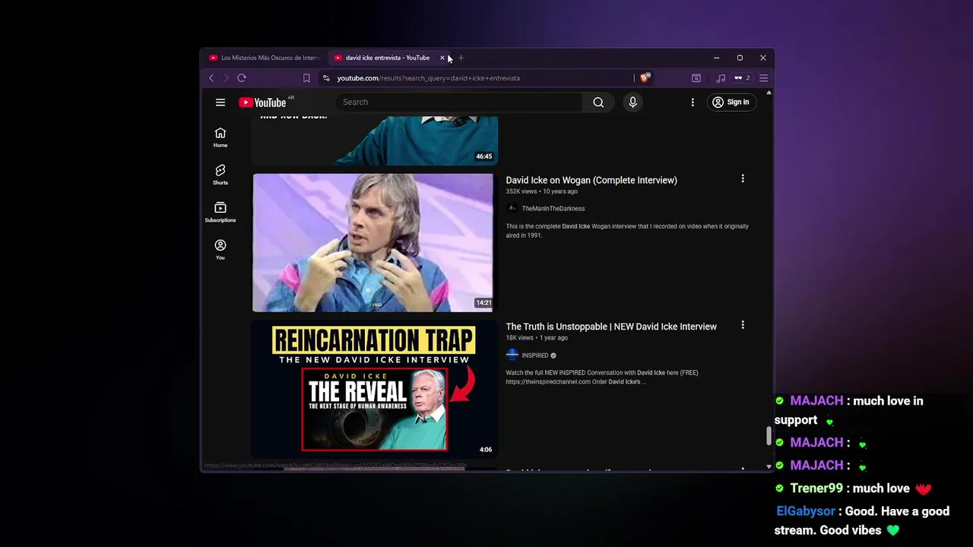
Task: Open a new browser tab
Action: [x=461, y=58]
